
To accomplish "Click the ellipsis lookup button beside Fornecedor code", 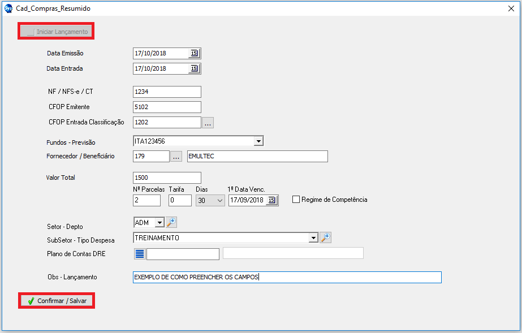I will [176, 157].
